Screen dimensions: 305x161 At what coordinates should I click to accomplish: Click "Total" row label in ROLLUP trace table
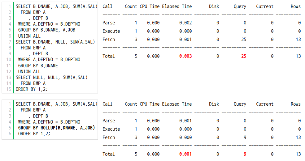point(109,154)
